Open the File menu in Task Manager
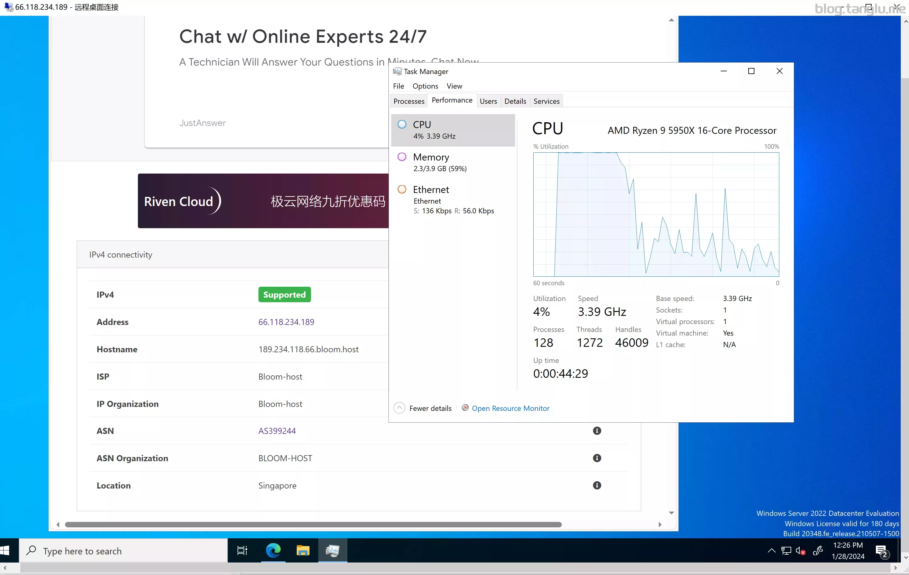Image resolution: width=909 pixels, height=575 pixels. click(x=398, y=86)
